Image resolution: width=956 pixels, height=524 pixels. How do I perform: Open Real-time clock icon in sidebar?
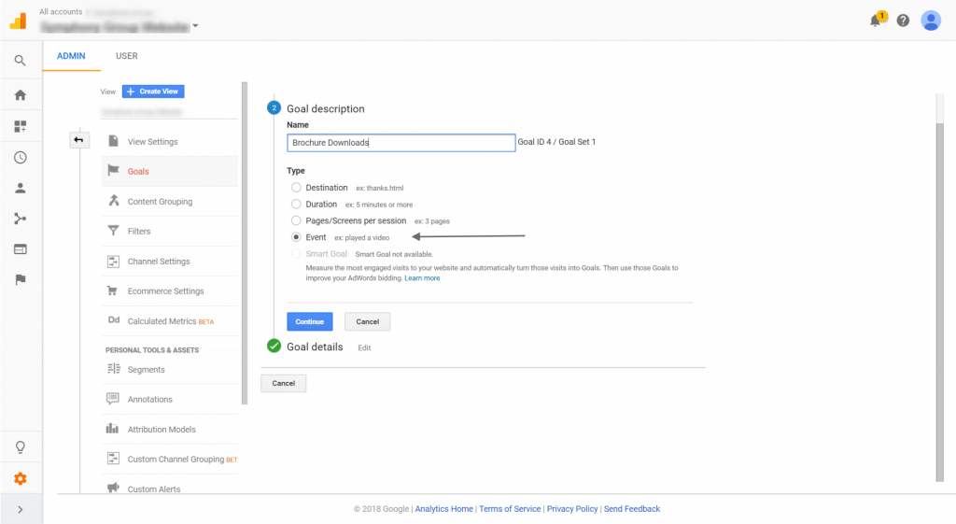point(20,158)
